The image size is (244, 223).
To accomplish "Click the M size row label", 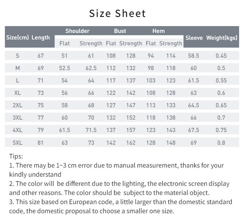I will pyautogui.click(x=18, y=68).
